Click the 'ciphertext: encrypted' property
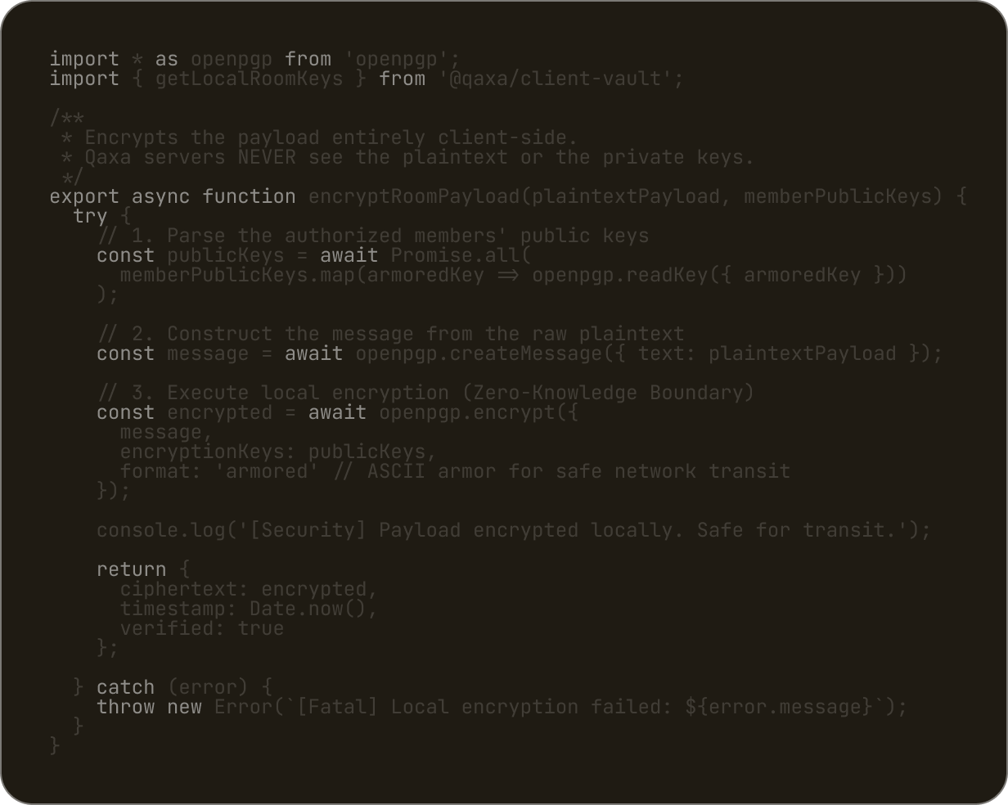 [249, 589]
